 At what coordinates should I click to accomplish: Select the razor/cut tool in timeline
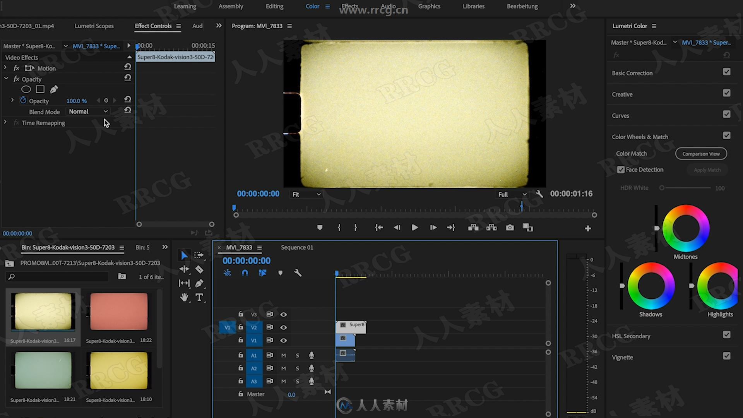click(x=200, y=269)
